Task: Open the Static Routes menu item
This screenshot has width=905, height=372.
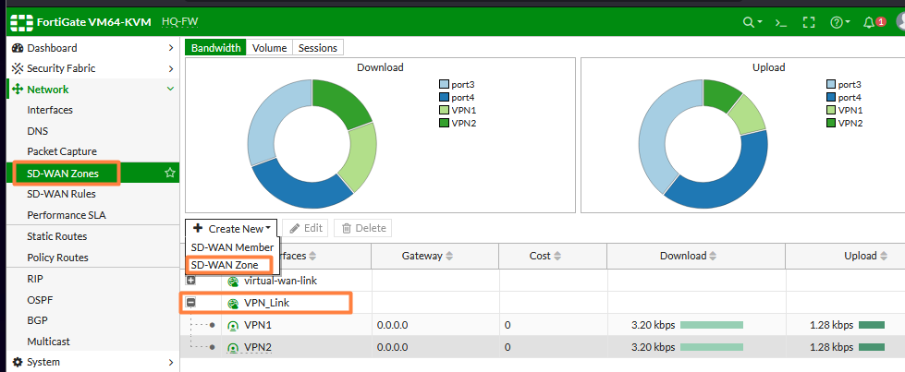Action: pos(57,236)
